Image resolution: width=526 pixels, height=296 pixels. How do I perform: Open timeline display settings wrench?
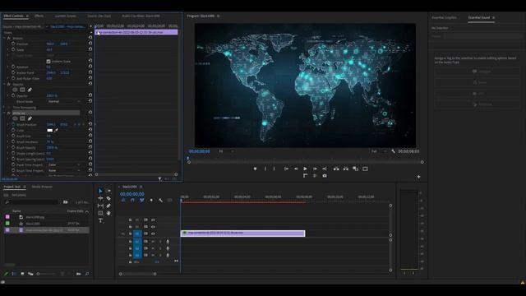[x=161, y=201]
